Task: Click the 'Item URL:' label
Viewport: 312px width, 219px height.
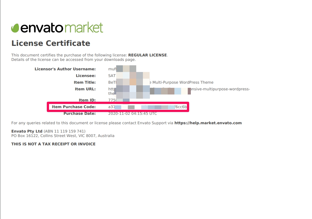Action: point(85,89)
